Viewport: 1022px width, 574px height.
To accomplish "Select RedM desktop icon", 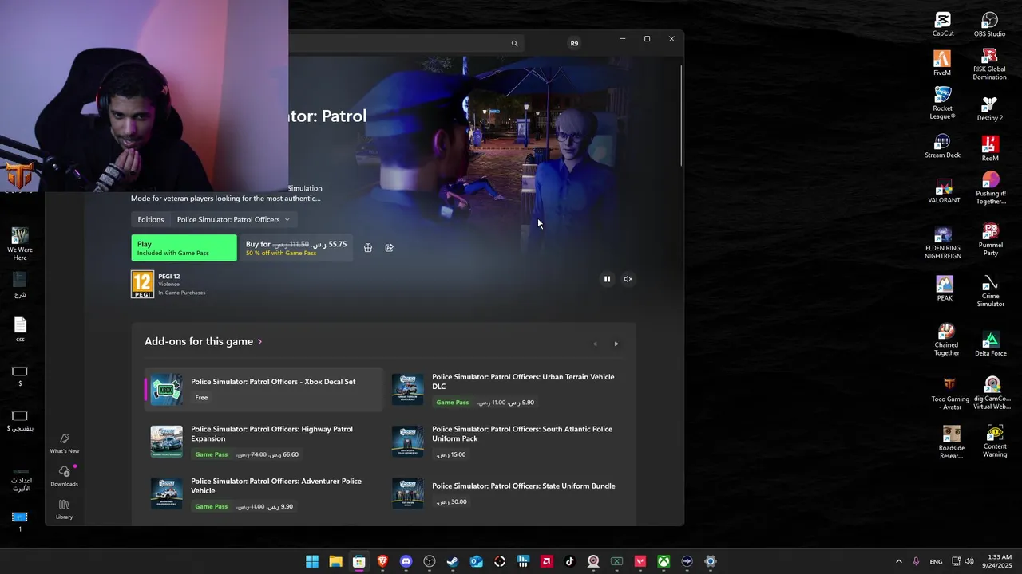I will 990,149.
